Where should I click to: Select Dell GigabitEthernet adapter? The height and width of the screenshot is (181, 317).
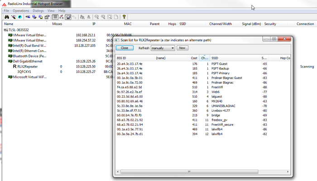point(28,61)
